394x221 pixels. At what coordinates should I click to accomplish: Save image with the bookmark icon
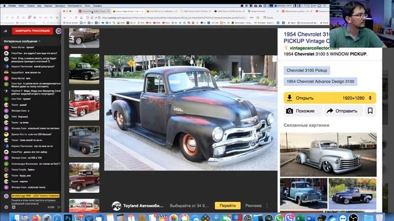pyautogui.click(x=370, y=110)
